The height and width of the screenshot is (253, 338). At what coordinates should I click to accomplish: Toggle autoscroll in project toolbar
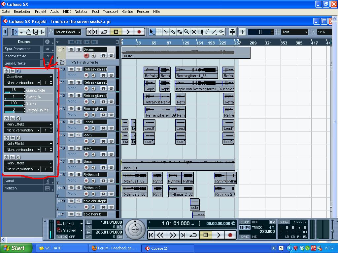tap(233, 32)
